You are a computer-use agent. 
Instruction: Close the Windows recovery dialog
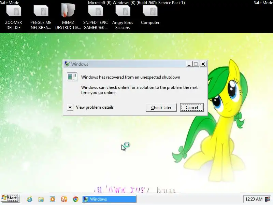coord(203,64)
